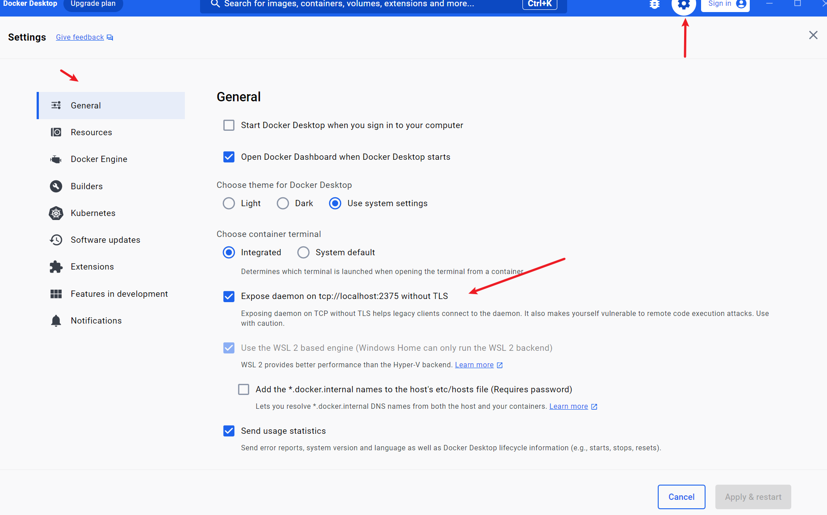Screen dimensions: 827x515
Task: Enable Start Docker Desktop at sign-in
Action: pos(229,125)
